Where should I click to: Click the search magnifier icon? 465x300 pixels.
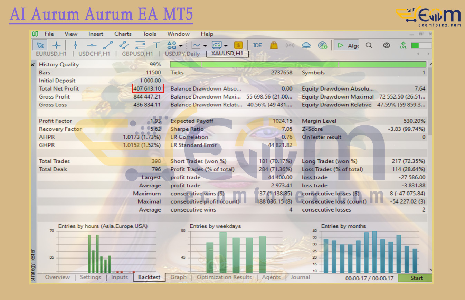(x=369, y=45)
